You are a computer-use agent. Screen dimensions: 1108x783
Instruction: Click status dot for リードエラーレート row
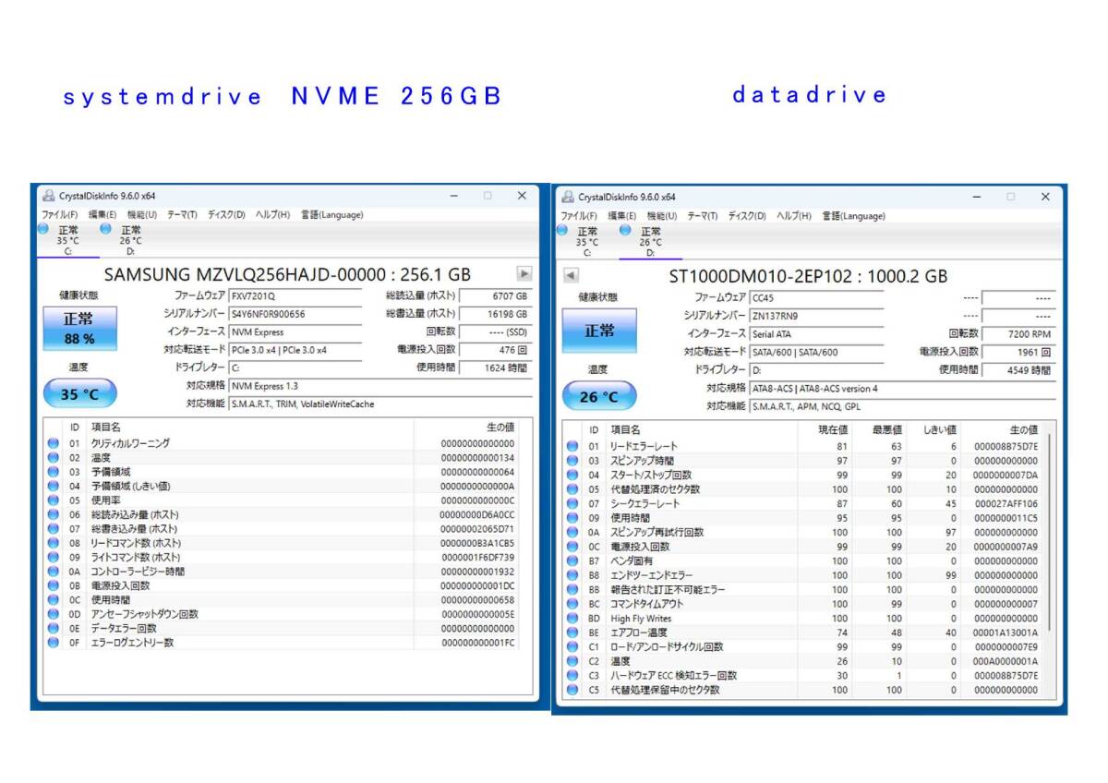pyautogui.click(x=572, y=447)
